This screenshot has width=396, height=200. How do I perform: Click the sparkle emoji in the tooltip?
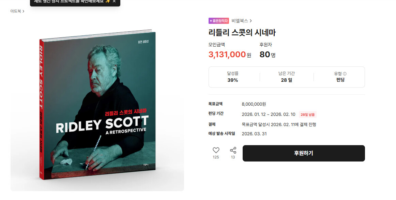108,1
